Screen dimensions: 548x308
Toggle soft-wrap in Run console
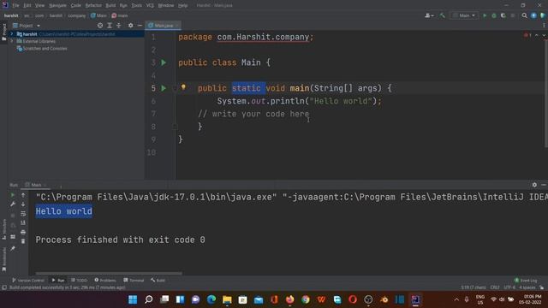23,213
